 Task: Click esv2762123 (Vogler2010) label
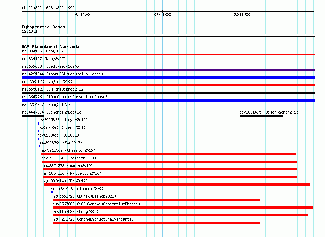(x=47, y=82)
